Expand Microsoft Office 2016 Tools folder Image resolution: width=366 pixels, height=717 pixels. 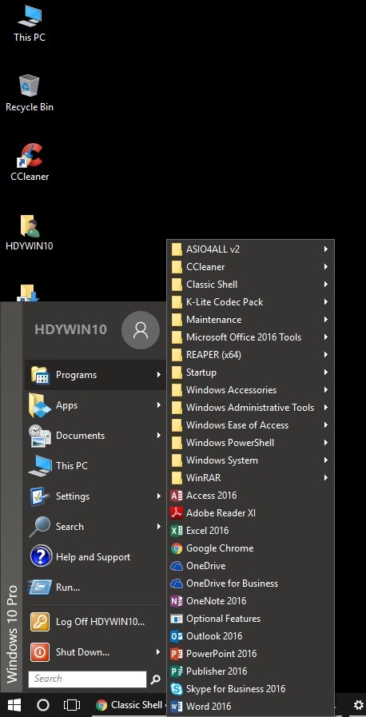coord(251,337)
